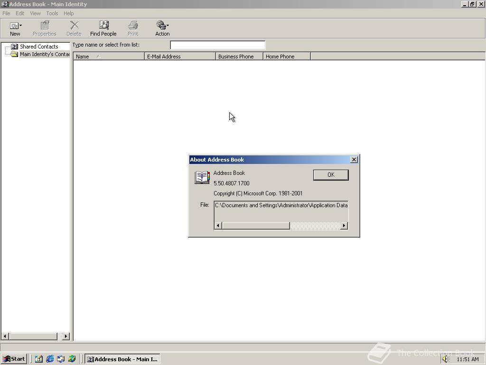Click the Address Book icon in About dialog
Screen dimensions: 486x365
(x=202, y=177)
